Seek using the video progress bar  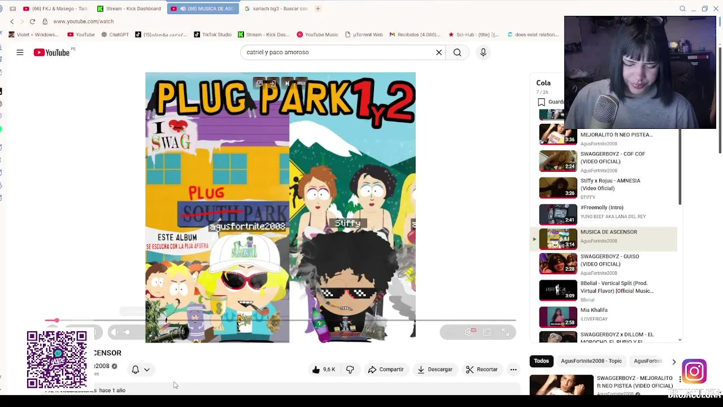point(280,321)
